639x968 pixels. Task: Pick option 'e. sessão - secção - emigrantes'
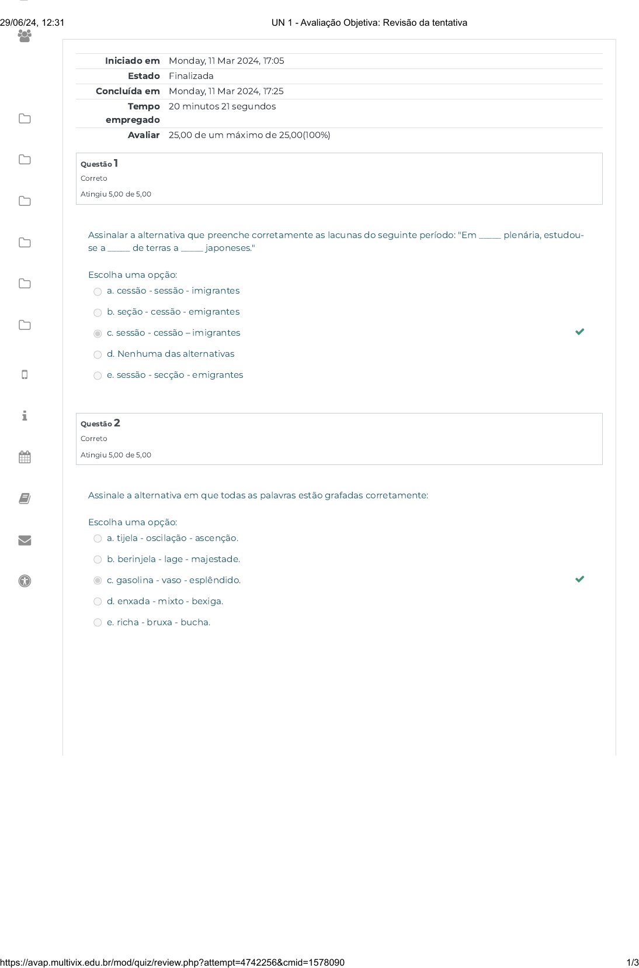tap(98, 376)
